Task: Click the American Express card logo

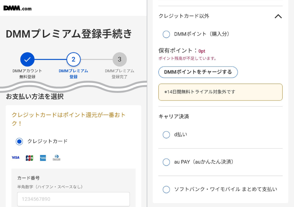Action: [43, 158]
